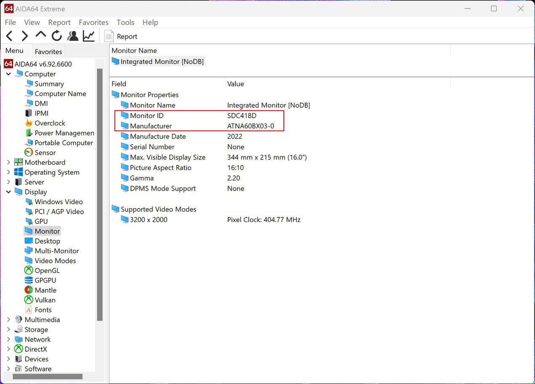
Task: Open the Report menu
Action: pyautogui.click(x=59, y=22)
